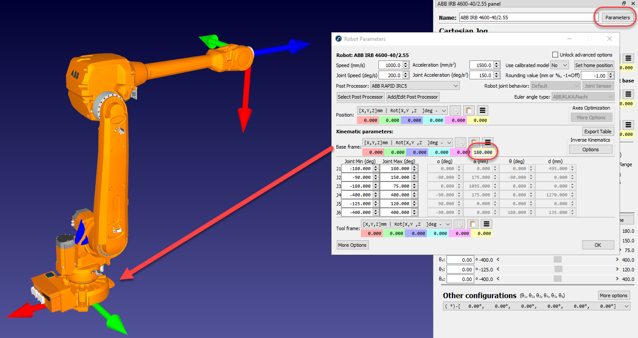Screen dimensions: 638x338
Task: Click the Tool frame paste icon
Action: pyautogui.click(x=472, y=224)
